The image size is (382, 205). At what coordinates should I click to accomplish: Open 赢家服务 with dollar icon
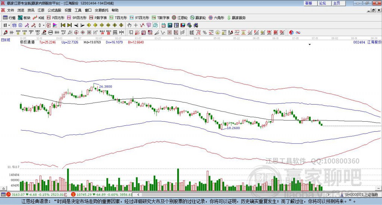[237, 18]
